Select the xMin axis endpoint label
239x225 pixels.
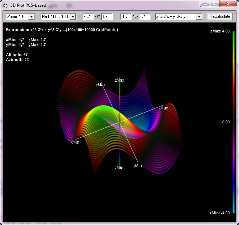75,142
